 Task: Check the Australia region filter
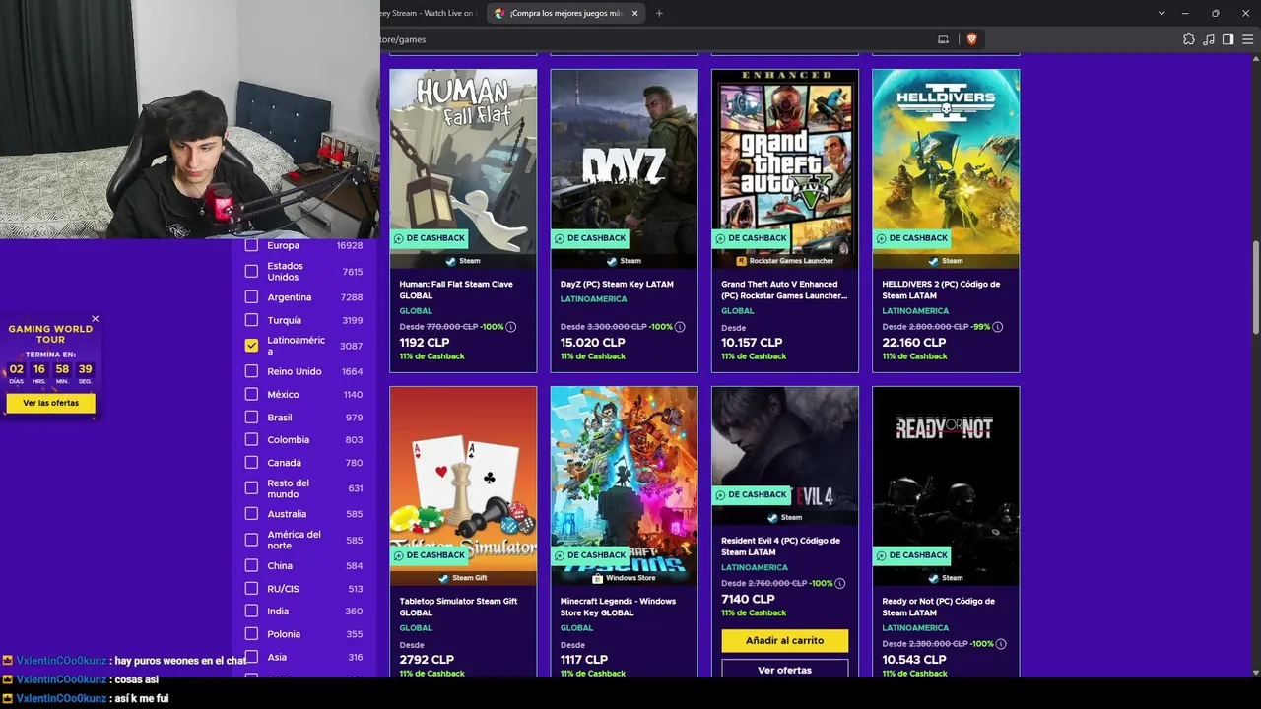[x=251, y=514]
